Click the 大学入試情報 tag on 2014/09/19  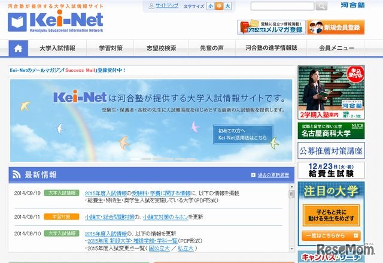point(62,193)
